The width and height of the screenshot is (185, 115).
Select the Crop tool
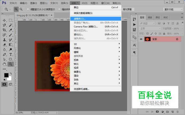4,30
